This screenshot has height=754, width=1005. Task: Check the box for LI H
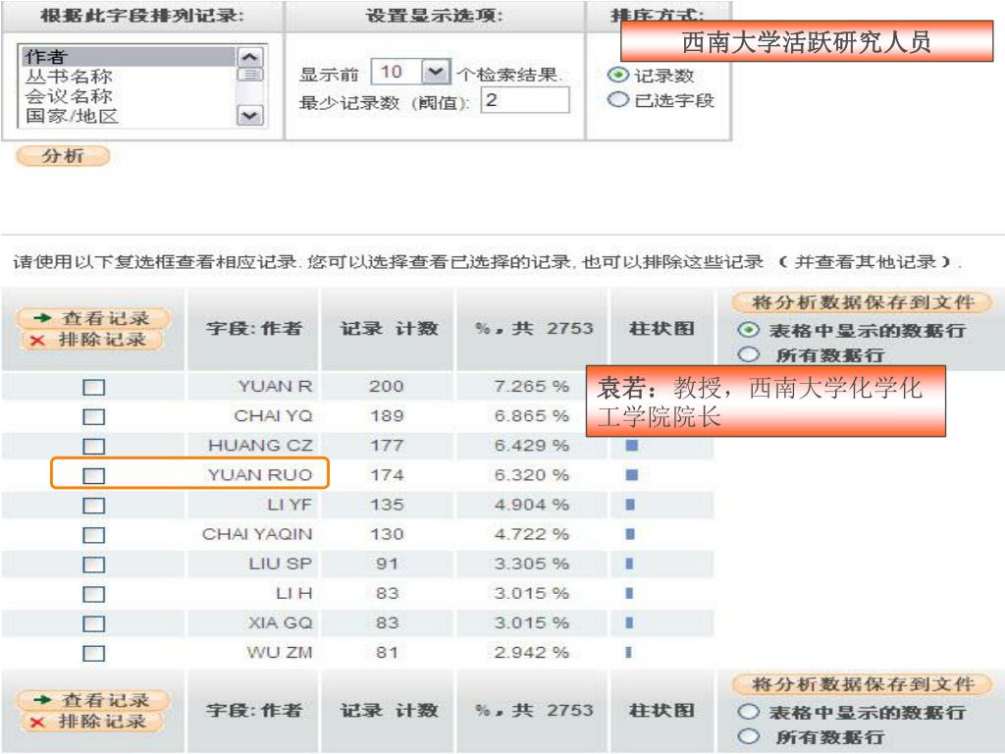pyautogui.click(x=93, y=594)
